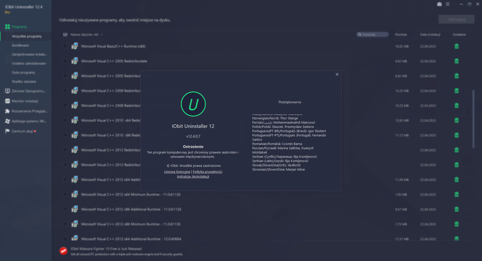This screenshot has height=261, width=482.
Task: Click the Norwegian/Norsk Thor Stange credit
Action: pyautogui.click(x=275, y=118)
